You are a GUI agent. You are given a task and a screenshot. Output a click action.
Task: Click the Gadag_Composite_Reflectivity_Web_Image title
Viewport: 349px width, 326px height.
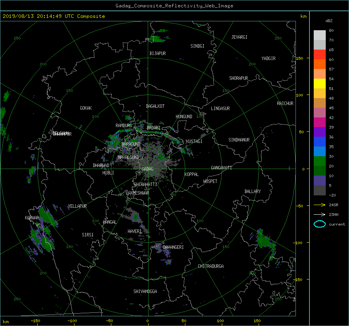click(174, 6)
